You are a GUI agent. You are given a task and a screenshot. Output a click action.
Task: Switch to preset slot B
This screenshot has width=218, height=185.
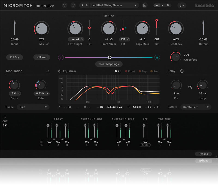click(x=168, y=5)
